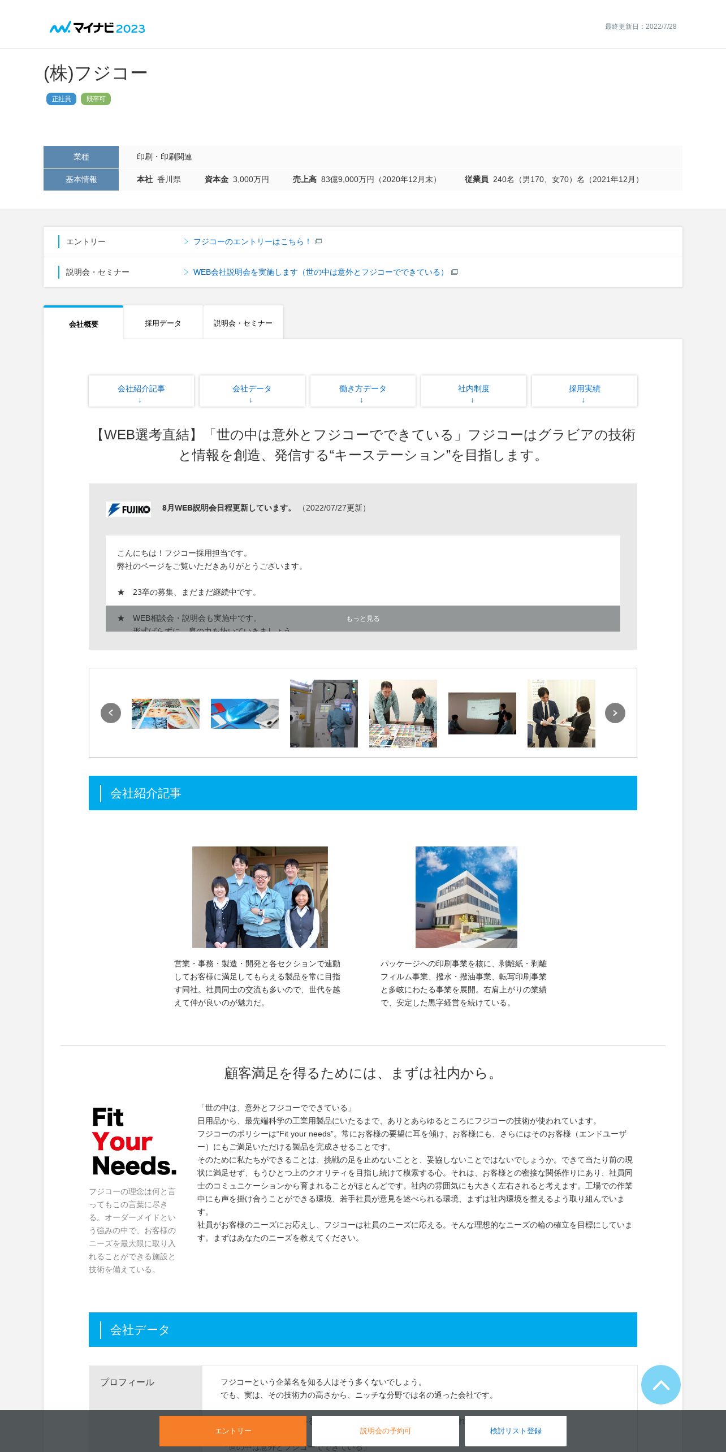726x1452 pixels.
Task: Click the 既卒可 badge
Action: coord(96,99)
